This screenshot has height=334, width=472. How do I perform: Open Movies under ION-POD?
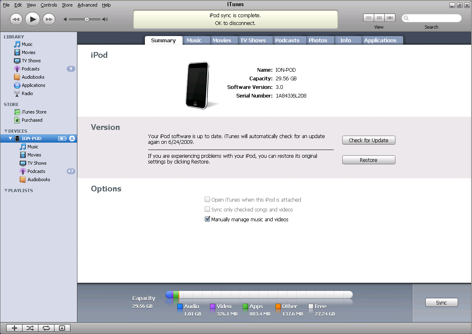coord(34,155)
